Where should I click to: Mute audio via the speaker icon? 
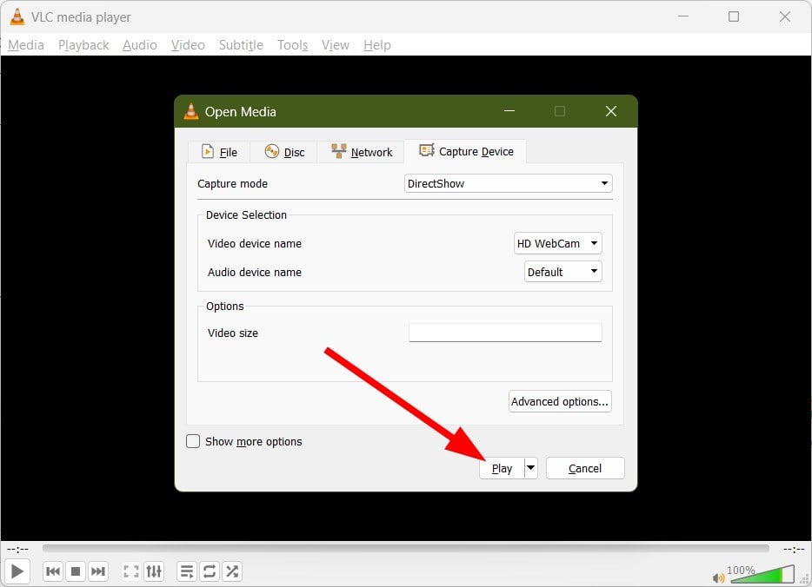[718, 577]
